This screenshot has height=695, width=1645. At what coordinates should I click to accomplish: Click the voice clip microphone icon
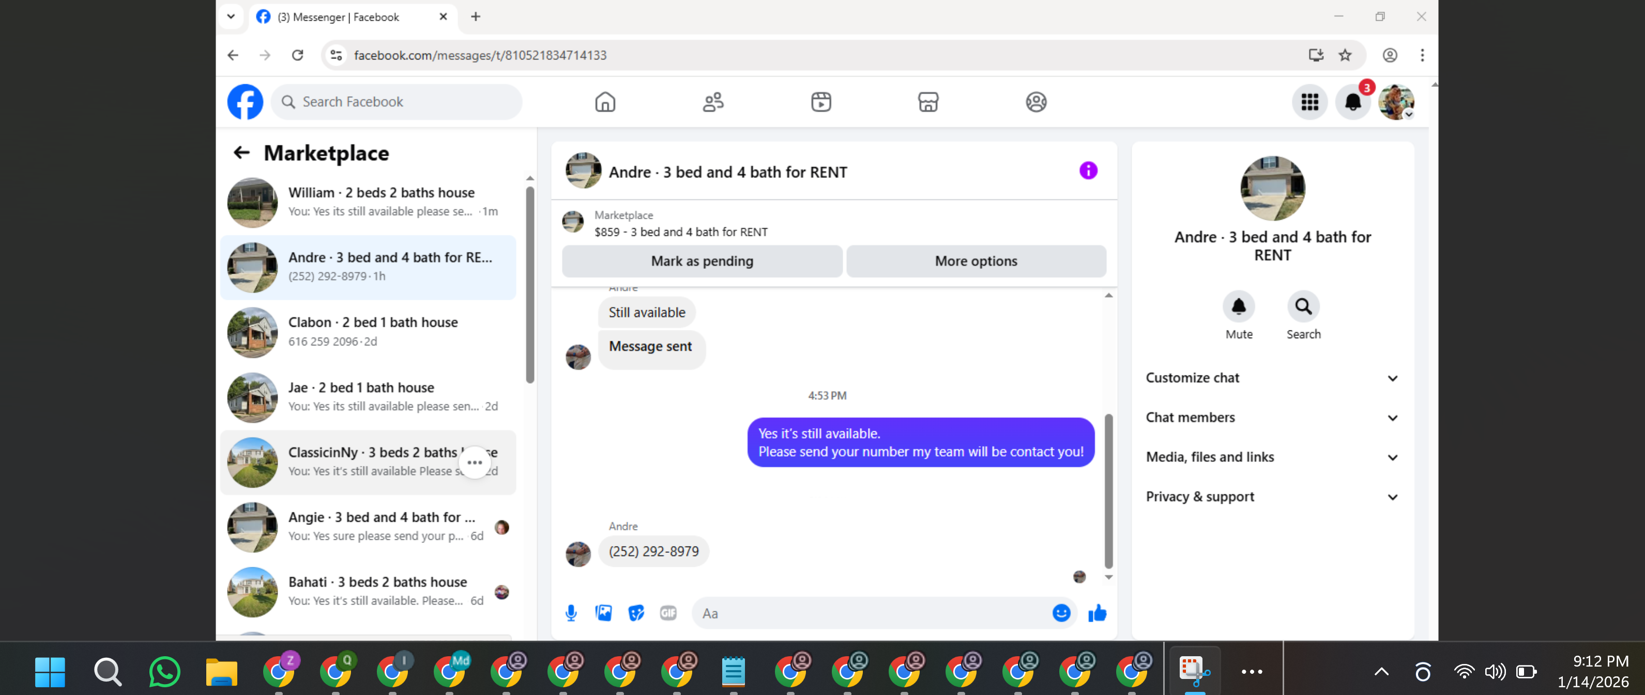(571, 613)
